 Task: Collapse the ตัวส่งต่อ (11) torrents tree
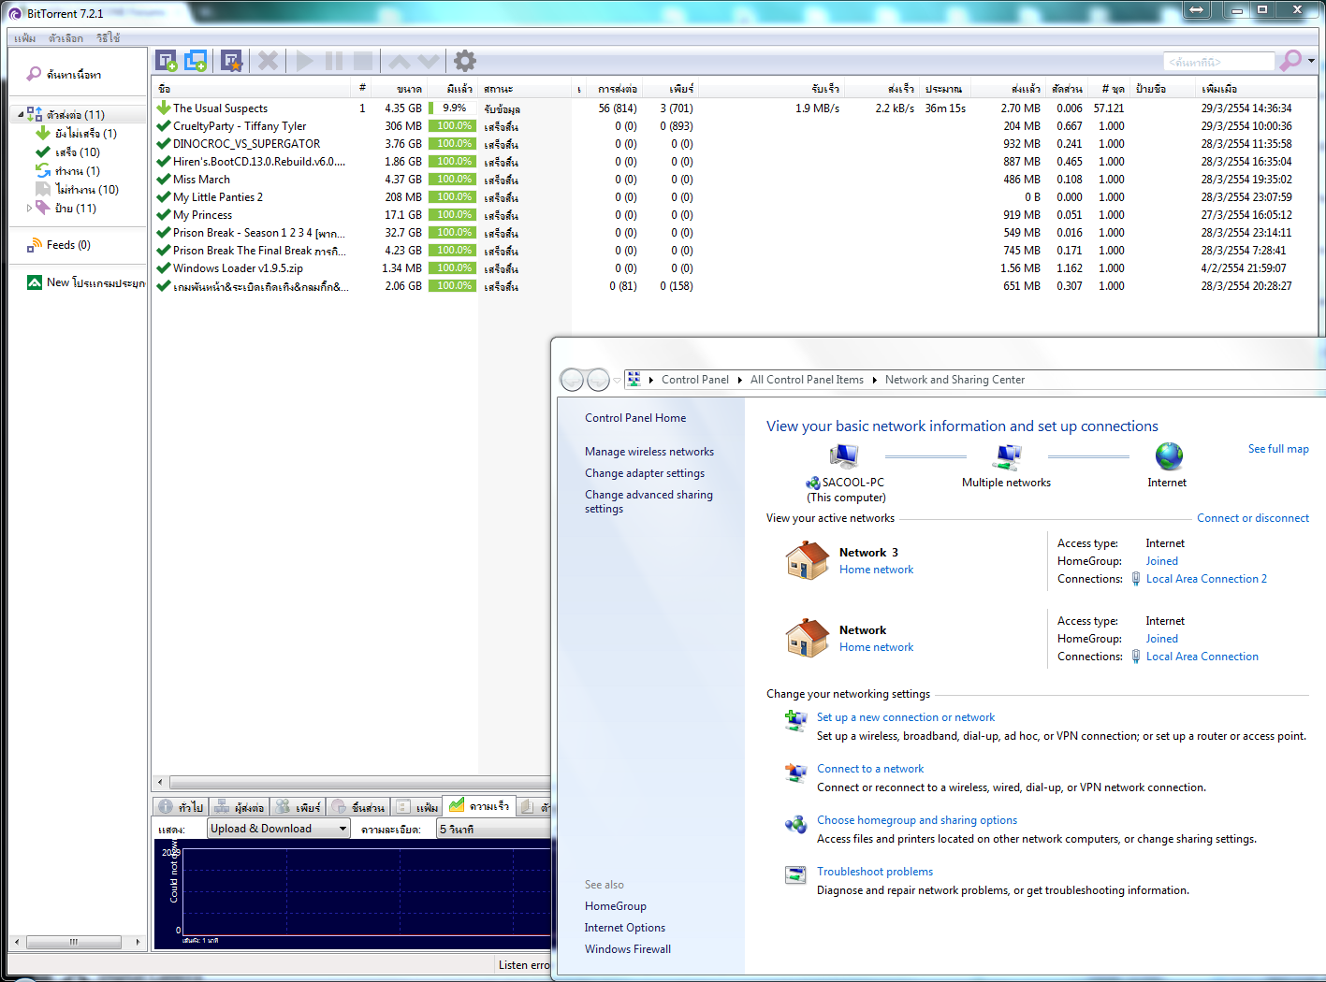(21, 115)
